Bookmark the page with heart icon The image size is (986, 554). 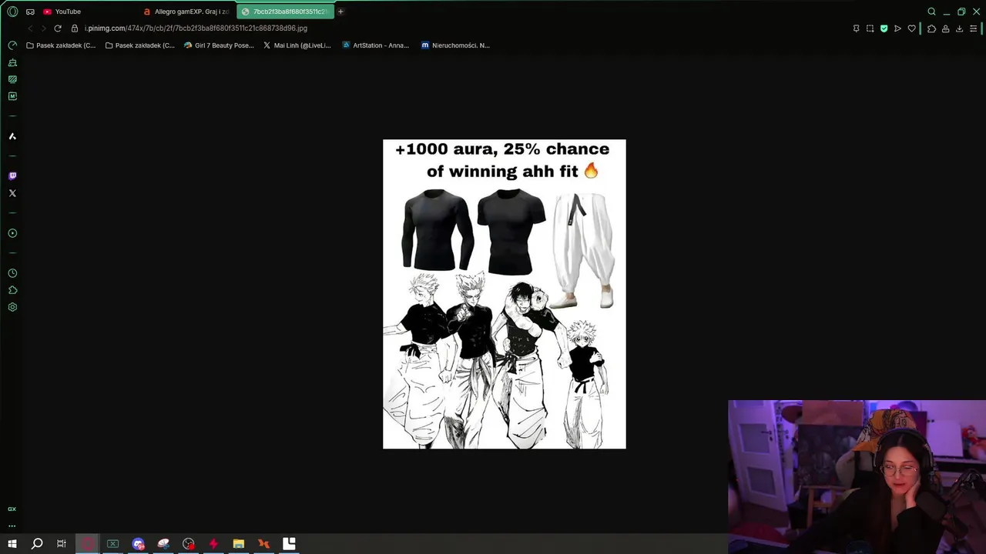[911, 28]
